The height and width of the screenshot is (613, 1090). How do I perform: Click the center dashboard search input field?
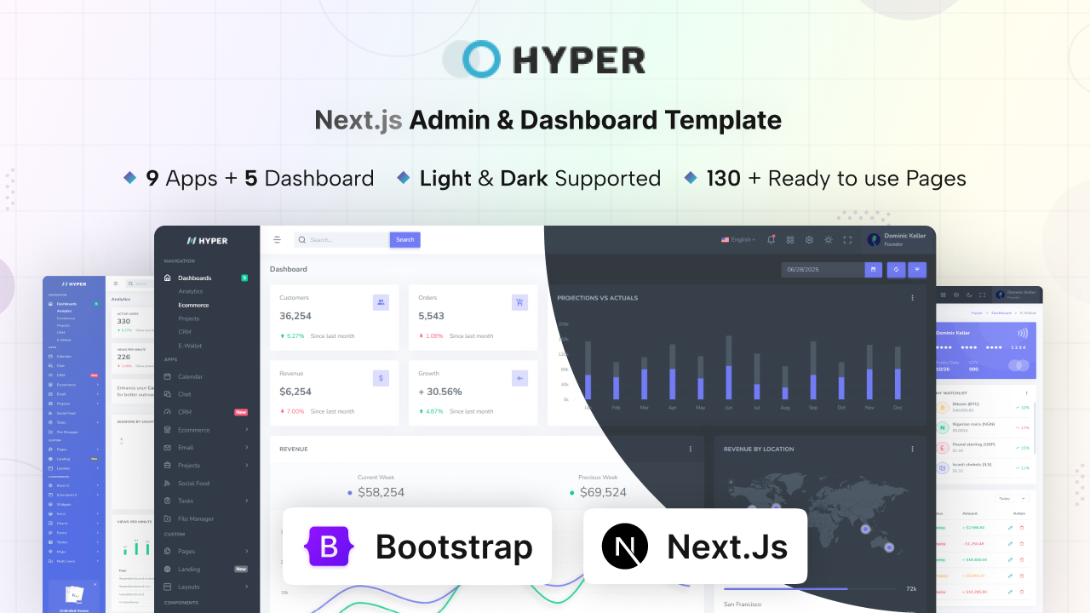click(x=342, y=240)
